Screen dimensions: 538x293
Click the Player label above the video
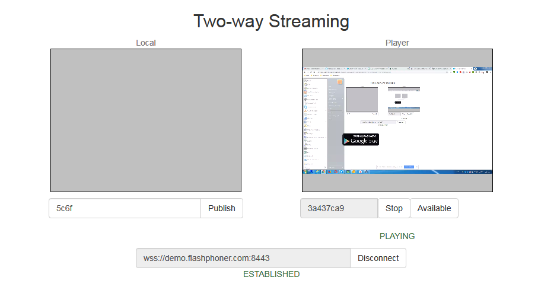397,43
